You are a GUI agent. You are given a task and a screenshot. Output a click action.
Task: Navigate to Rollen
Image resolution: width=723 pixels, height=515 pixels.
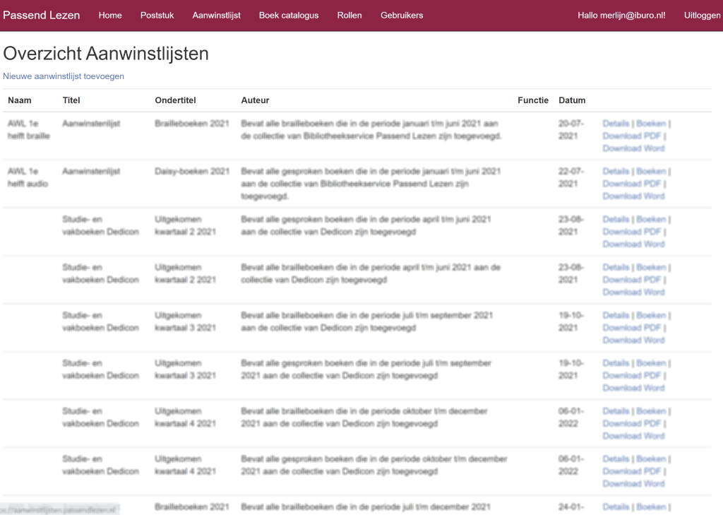(349, 15)
